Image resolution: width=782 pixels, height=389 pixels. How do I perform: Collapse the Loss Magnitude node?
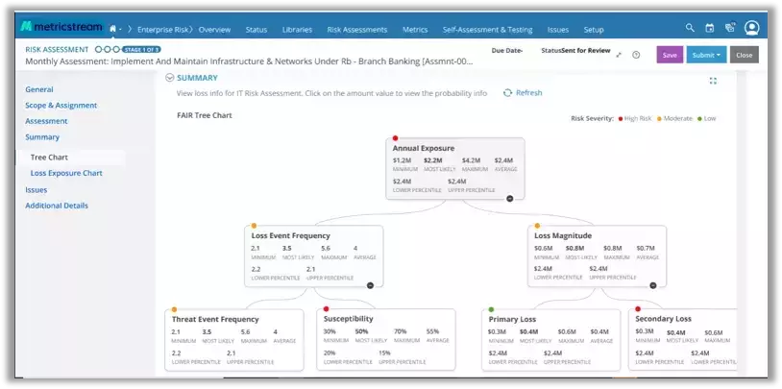click(653, 285)
